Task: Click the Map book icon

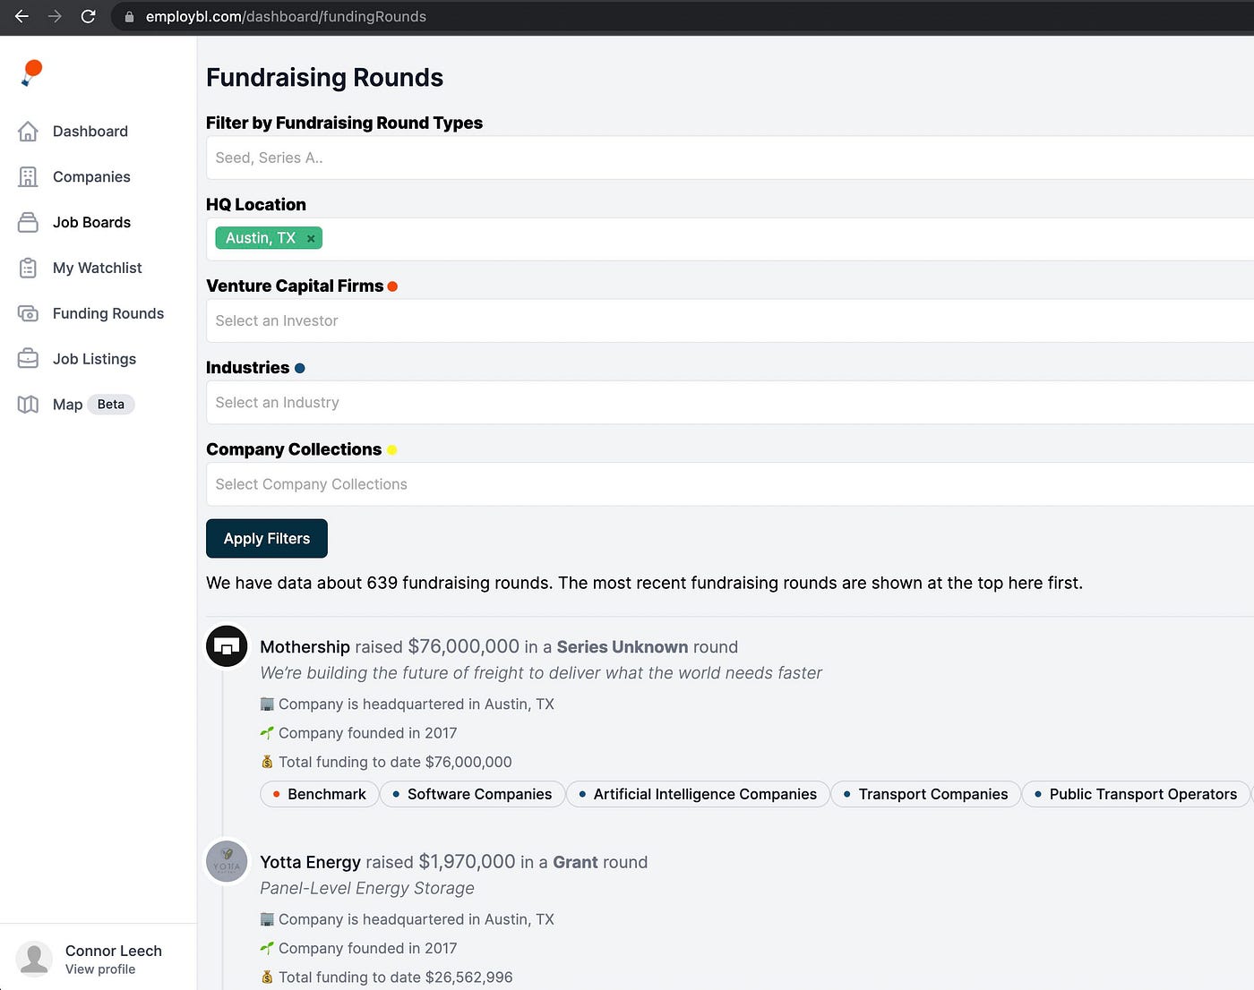Action: (28, 405)
